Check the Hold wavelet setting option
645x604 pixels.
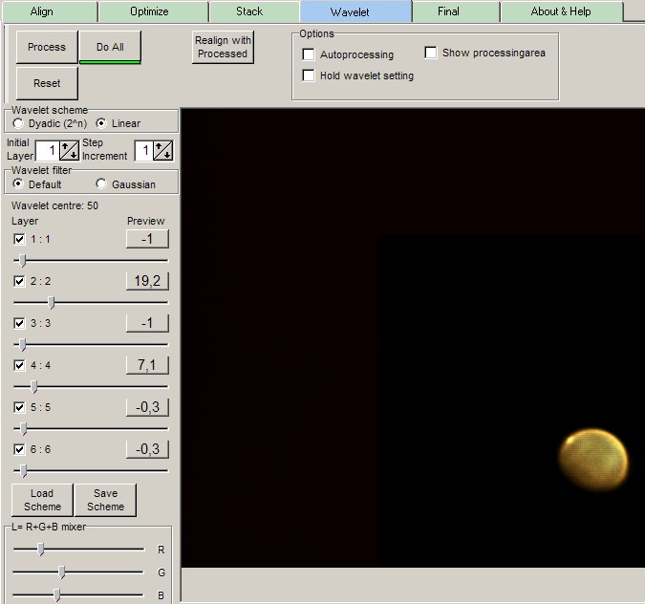coord(309,75)
